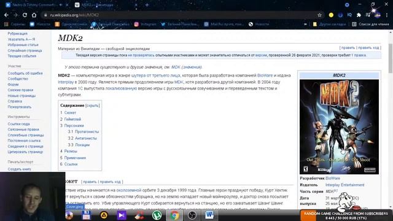Open the browser home page icon
The width and height of the screenshot is (393, 221).
(x=34, y=15)
